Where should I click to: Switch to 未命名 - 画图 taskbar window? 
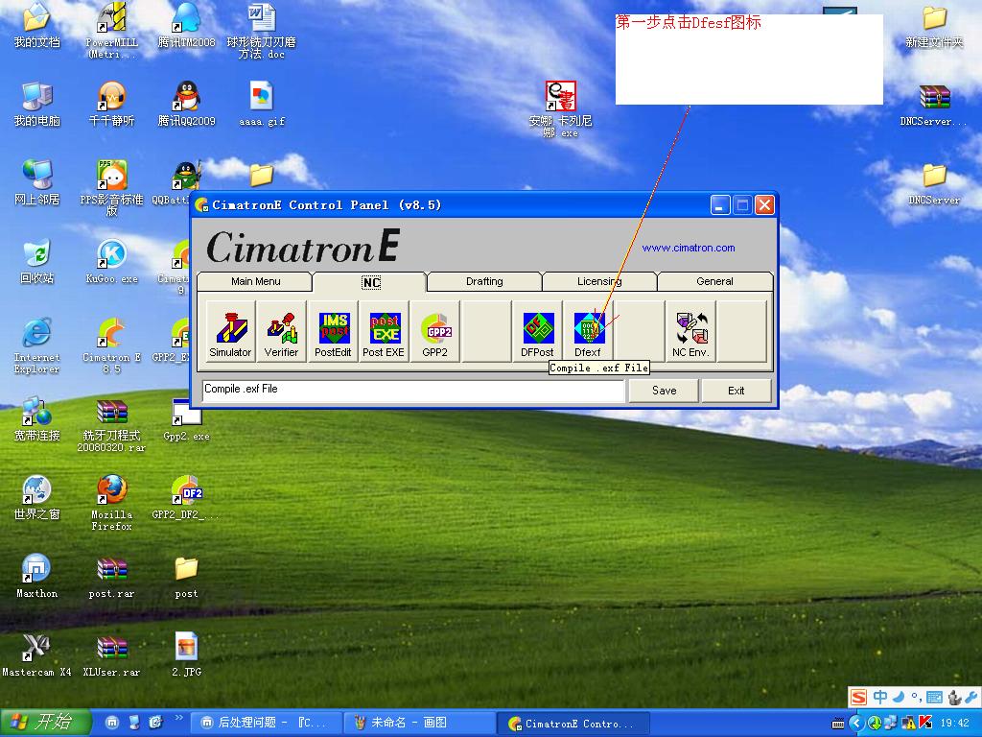pyautogui.click(x=418, y=723)
